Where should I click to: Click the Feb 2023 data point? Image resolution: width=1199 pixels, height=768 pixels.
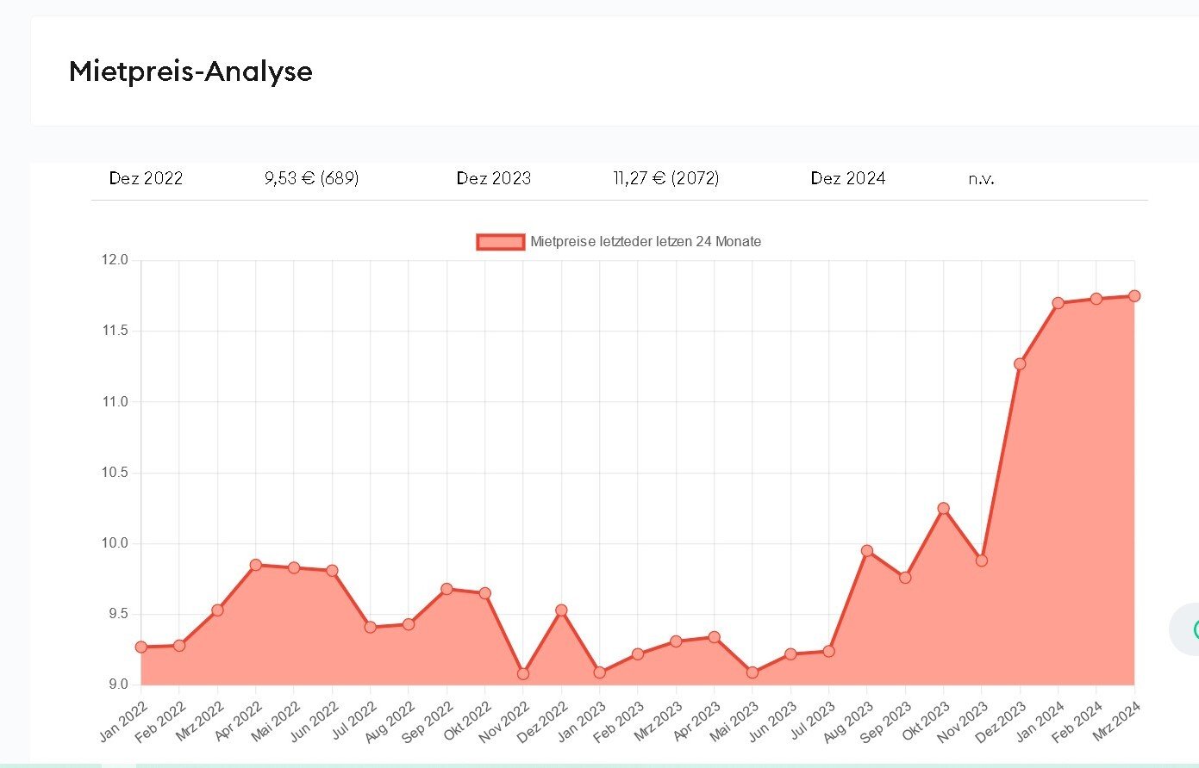click(638, 654)
